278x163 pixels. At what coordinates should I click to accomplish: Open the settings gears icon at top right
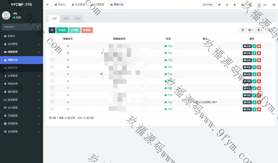coord(274,5)
